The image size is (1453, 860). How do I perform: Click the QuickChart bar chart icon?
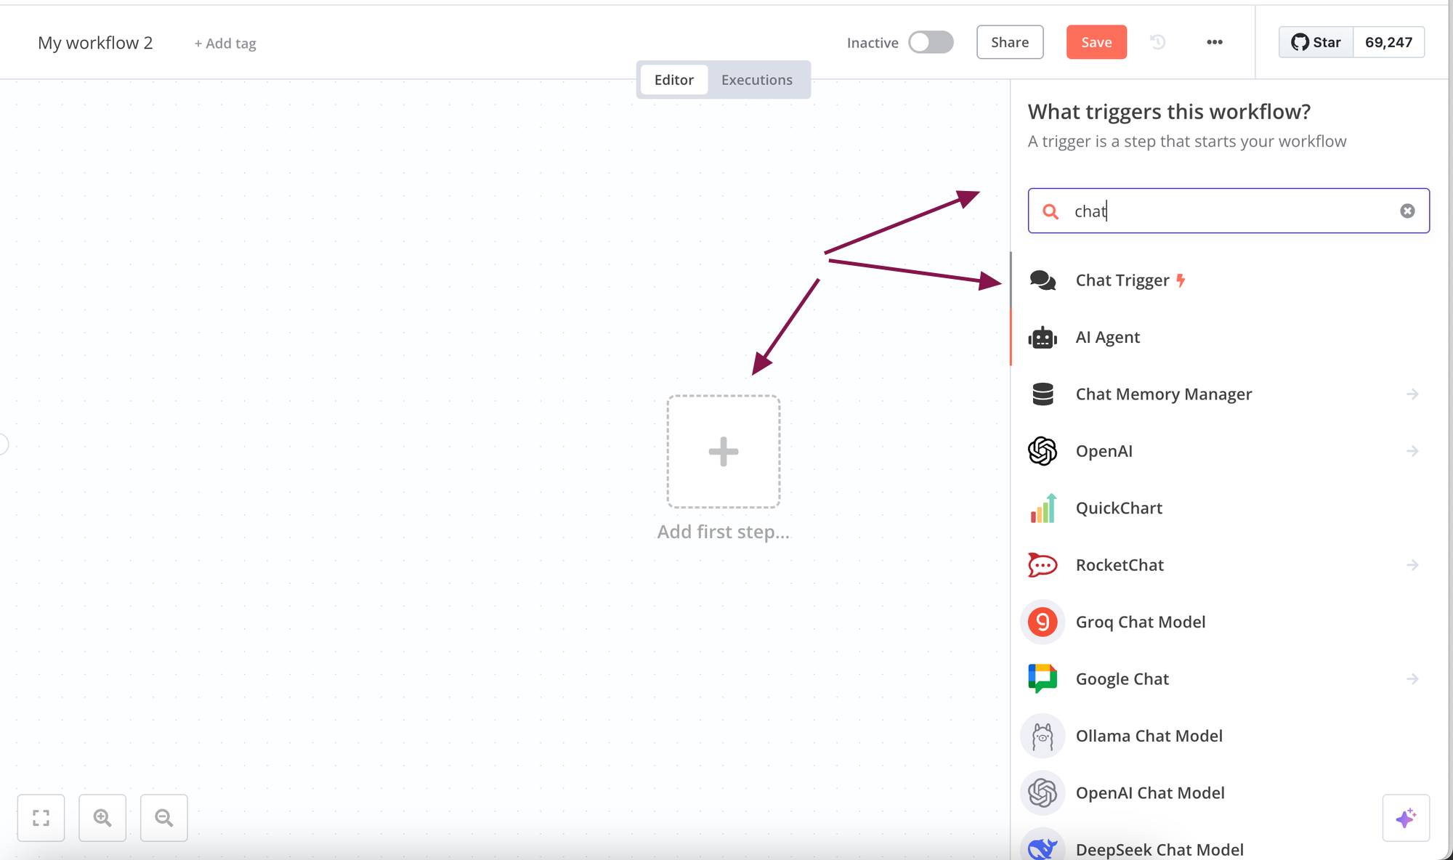(x=1043, y=508)
